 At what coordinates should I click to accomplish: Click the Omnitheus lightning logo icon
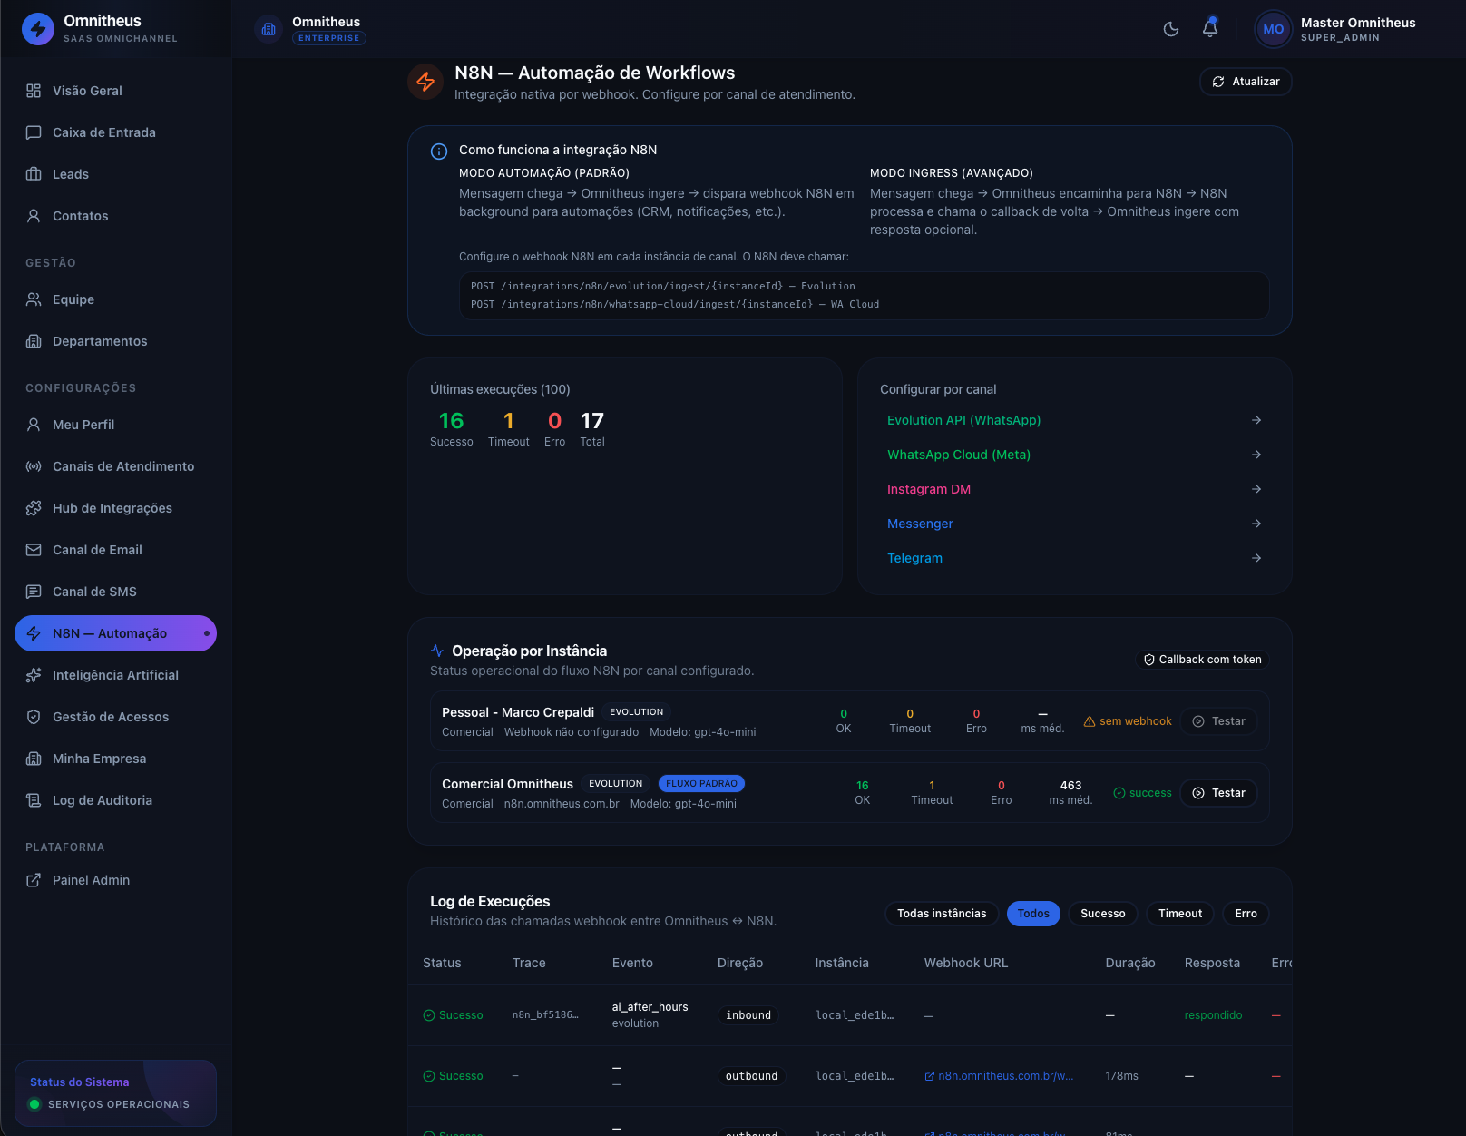pyautogui.click(x=38, y=29)
